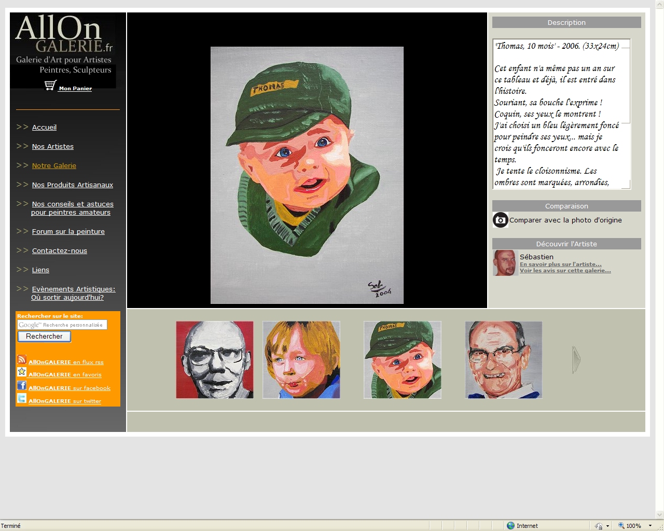Open the browser zoom level dropdown
Image resolution: width=664 pixels, height=531 pixels.
click(x=650, y=526)
